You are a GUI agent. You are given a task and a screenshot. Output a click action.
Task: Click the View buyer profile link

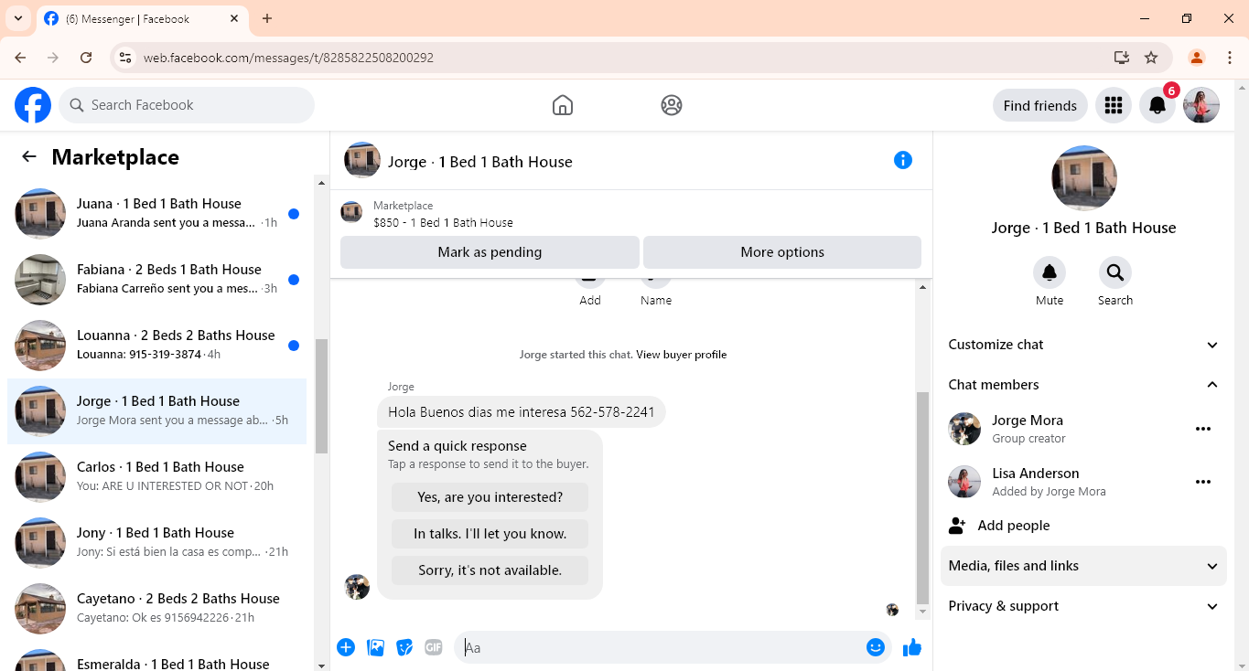tap(682, 355)
